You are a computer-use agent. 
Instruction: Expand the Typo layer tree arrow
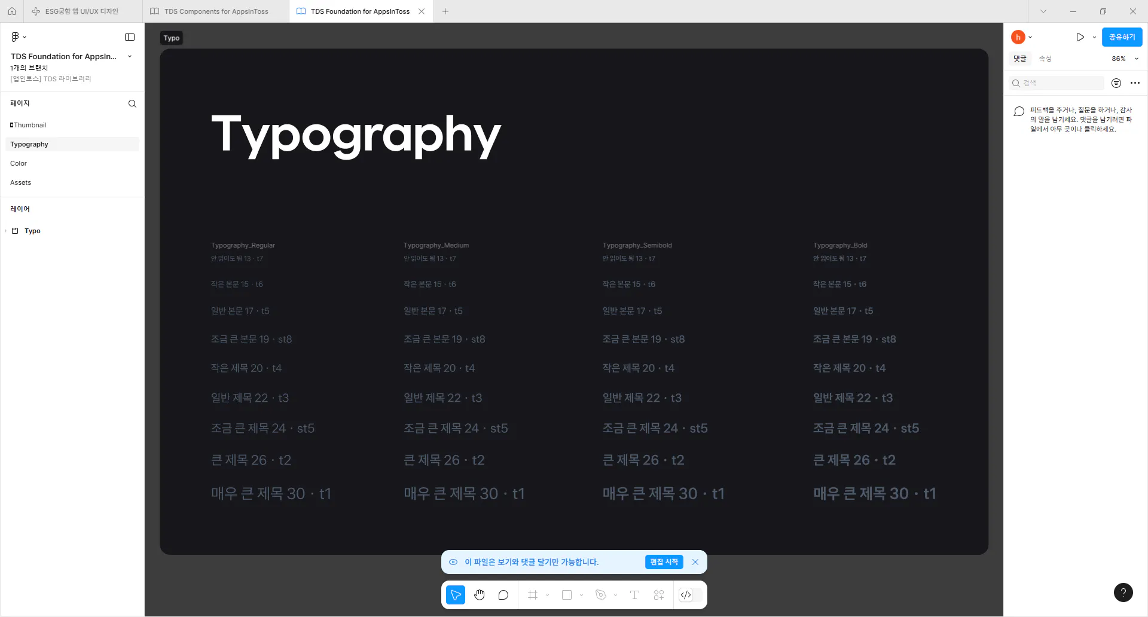(6, 231)
